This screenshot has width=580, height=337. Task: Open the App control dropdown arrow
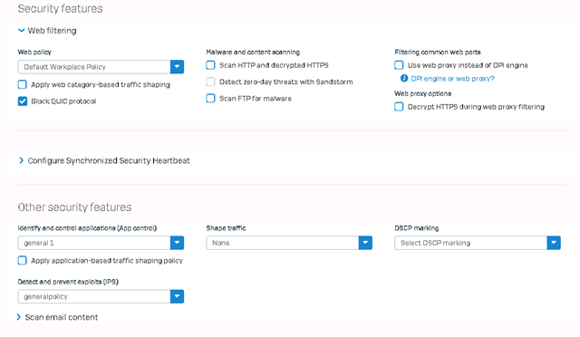[178, 243]
